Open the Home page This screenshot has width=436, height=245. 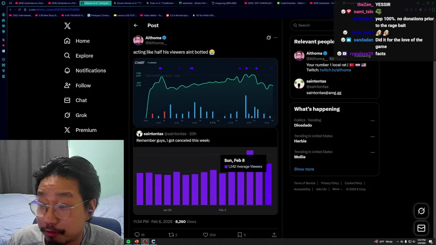[x=77, y=41]
